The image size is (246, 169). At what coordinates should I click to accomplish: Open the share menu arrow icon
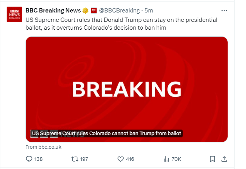click(224, 159)
